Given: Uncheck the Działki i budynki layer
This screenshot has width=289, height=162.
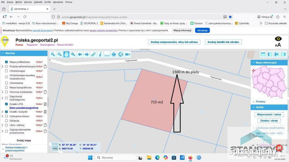Looking at the screenshot, I should 6,112.
